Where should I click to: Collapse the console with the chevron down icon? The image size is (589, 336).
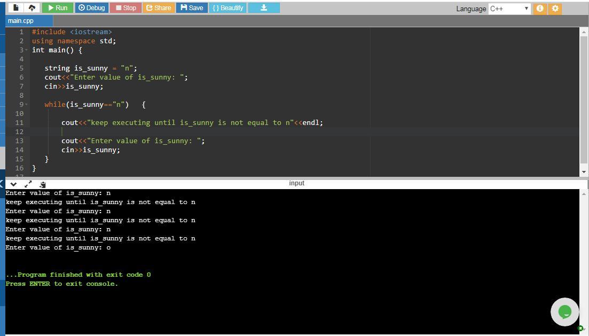(x=13, y=184)
